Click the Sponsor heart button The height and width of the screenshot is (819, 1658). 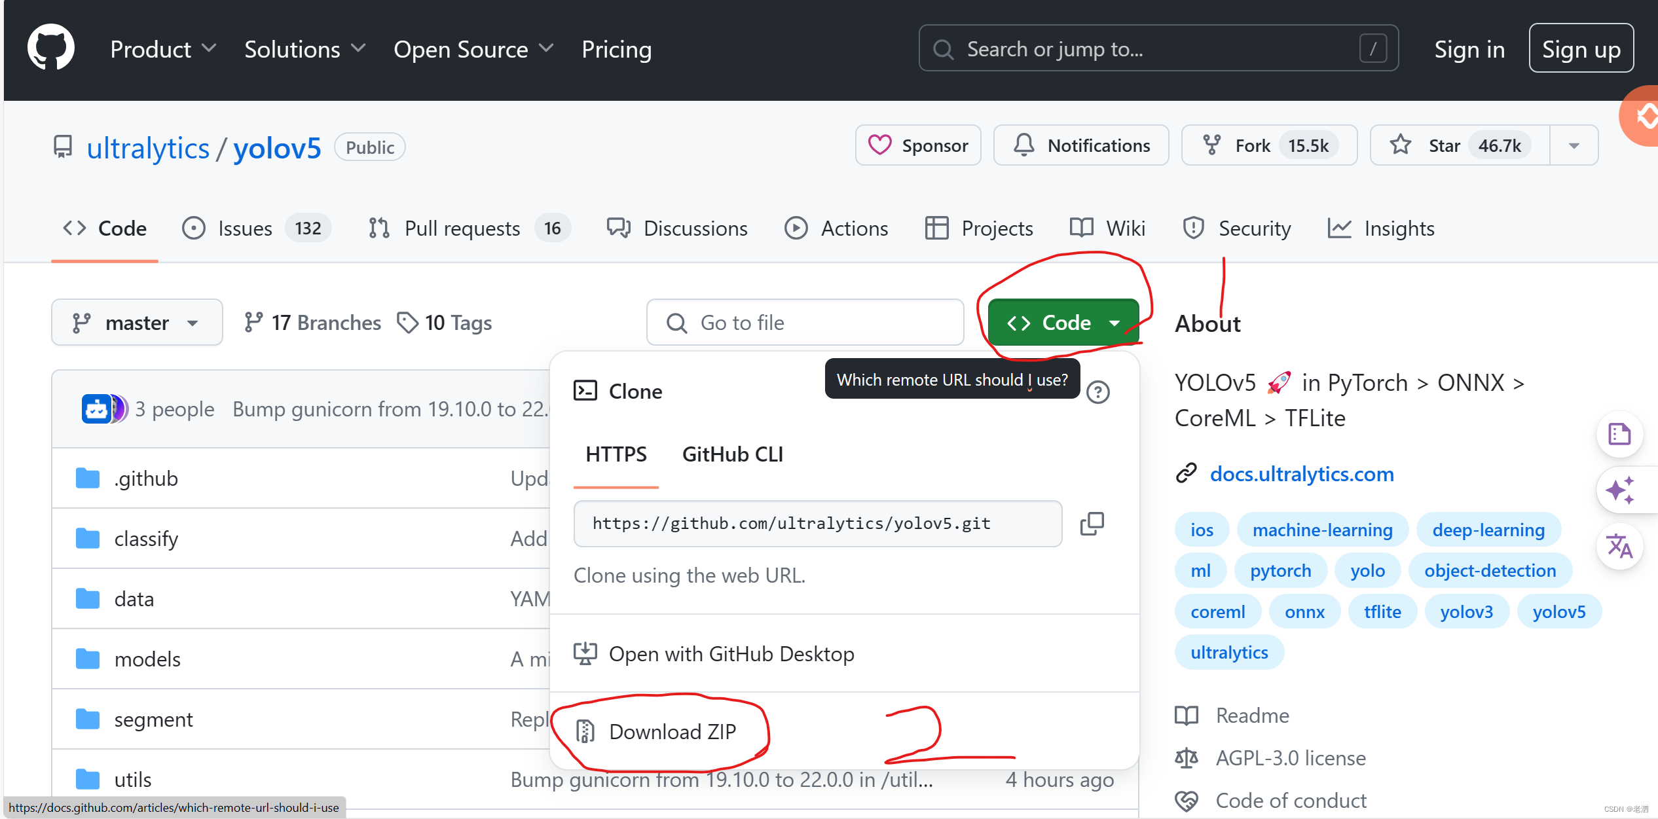(x=918, y=145)
